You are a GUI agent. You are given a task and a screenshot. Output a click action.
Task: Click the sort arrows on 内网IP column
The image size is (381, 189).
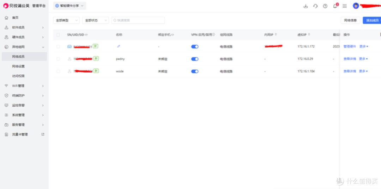pyautogui.click(x=276, y=34)
